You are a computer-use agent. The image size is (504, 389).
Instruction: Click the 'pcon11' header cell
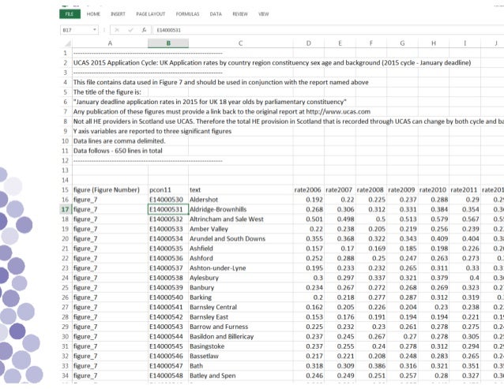pyautogui.click(x=168, y=190)
